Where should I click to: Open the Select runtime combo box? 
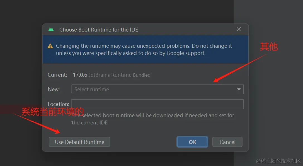click(157, 89)
